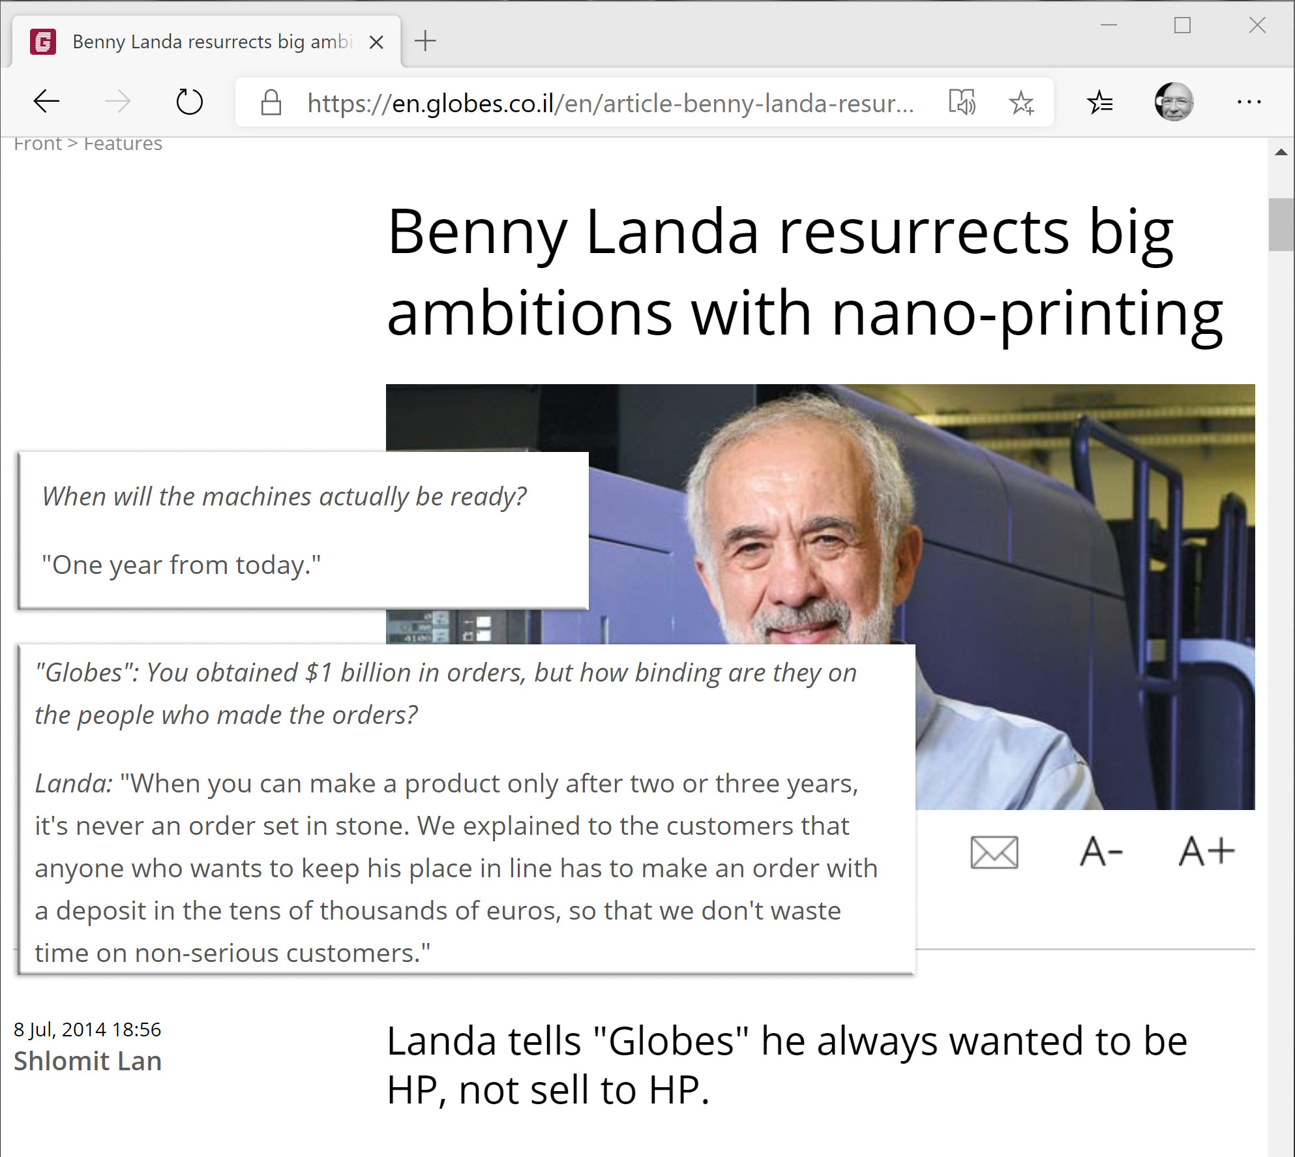Refresh the Globes article page
The width and height of the screenshot is (1295, 1157).
(x=190, y=102)
